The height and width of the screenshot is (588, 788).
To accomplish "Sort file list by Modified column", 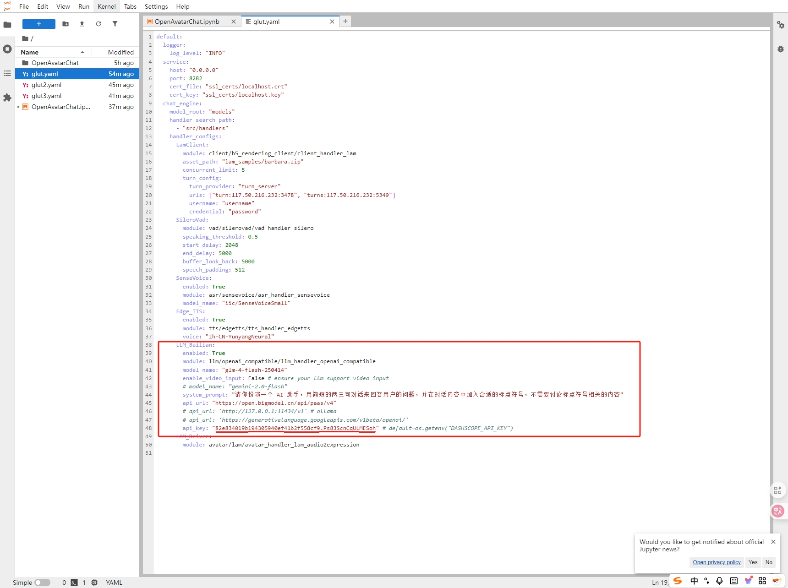I will 115,52.
